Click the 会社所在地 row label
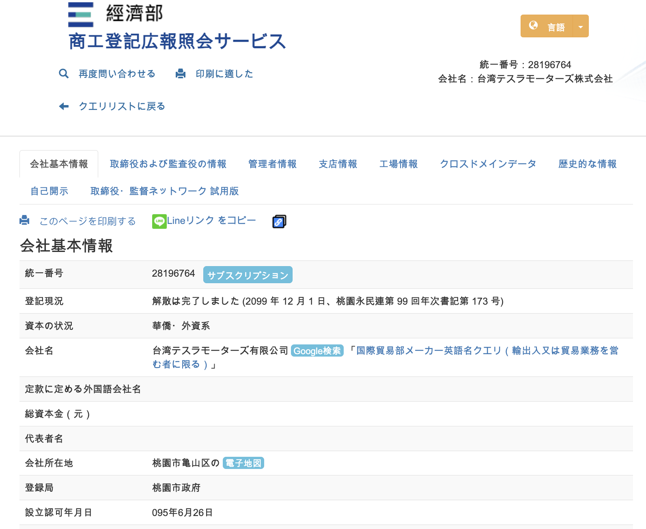646x529 pixels. (49, 463)
